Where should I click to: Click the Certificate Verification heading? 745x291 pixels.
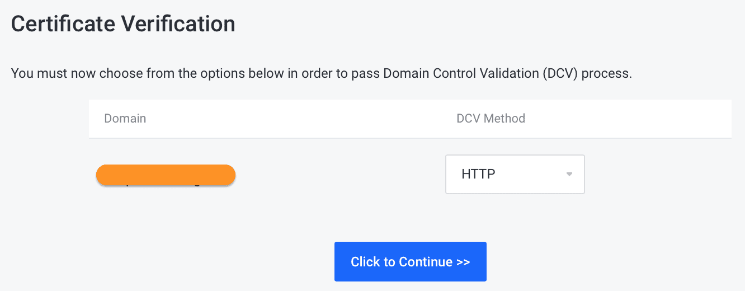coord(123,24)
